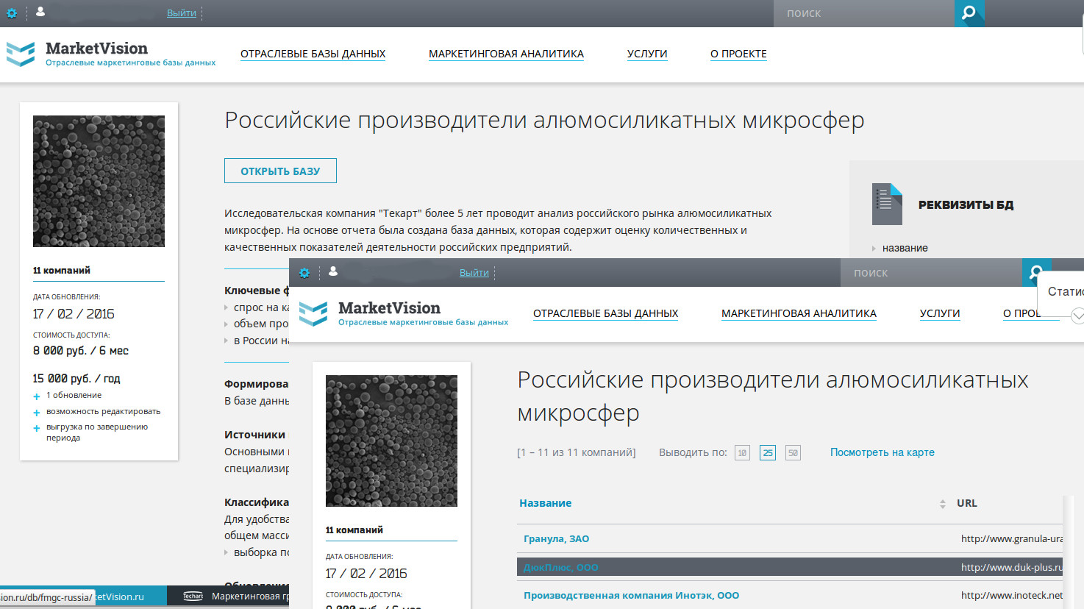
Task: Open МАРКЕТИНГОВАЯ АНАЛИТИКА menu on the front page
Action: (x=799, y=313)
